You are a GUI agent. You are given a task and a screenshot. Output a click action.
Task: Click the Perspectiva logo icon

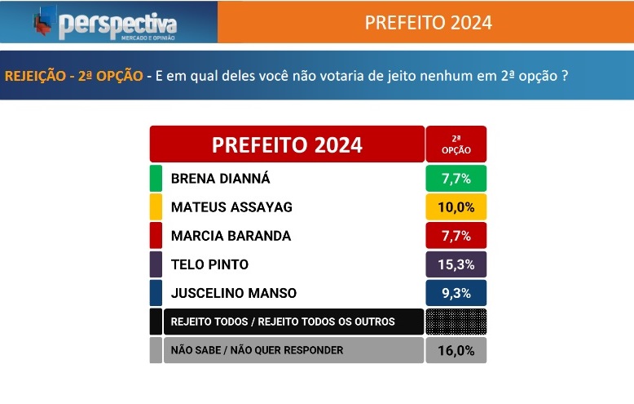45,20
